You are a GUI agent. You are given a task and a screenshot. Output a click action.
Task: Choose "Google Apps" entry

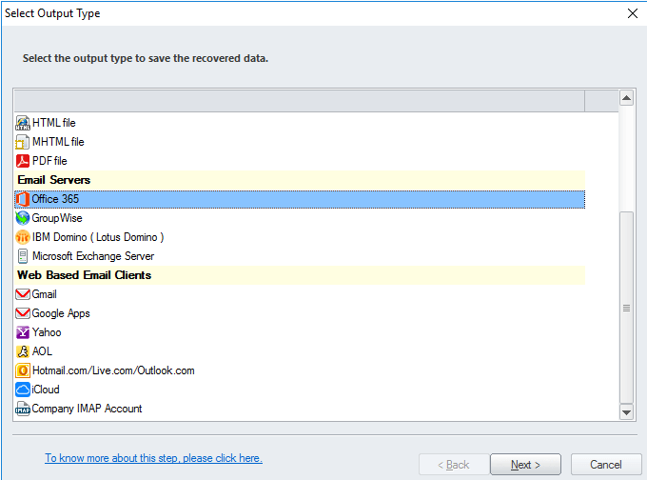pyautogui.click(x=61, y=313)
